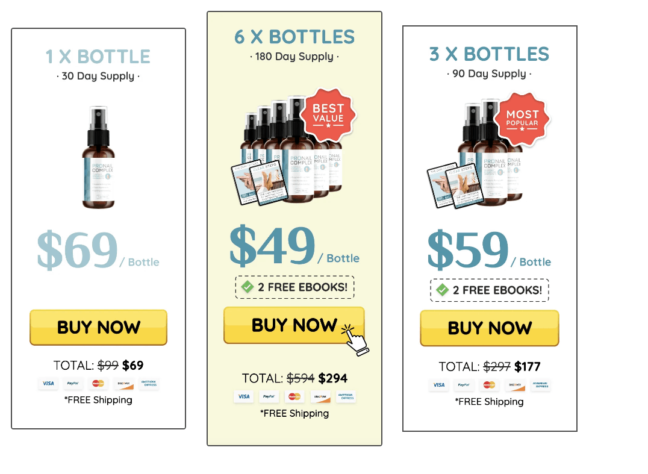Click the $49 per bottle price

point(294,246)
